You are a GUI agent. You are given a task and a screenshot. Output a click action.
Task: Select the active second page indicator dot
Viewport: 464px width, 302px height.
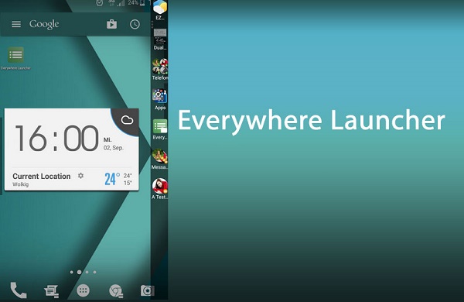[x=80, y=272]
